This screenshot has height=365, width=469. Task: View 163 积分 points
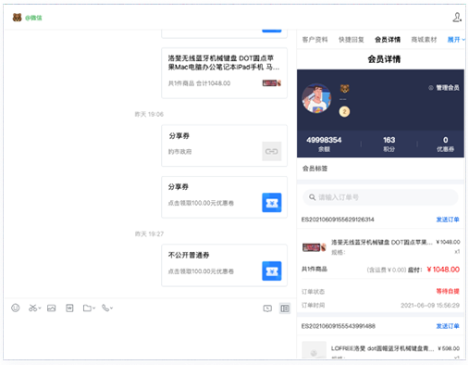click(389, 144)
